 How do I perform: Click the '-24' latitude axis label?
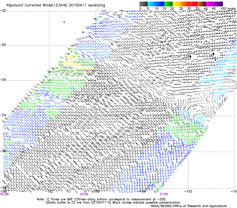coord(3,80)
